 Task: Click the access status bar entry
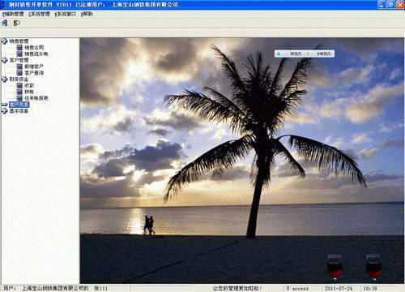[x=297, y=289]
